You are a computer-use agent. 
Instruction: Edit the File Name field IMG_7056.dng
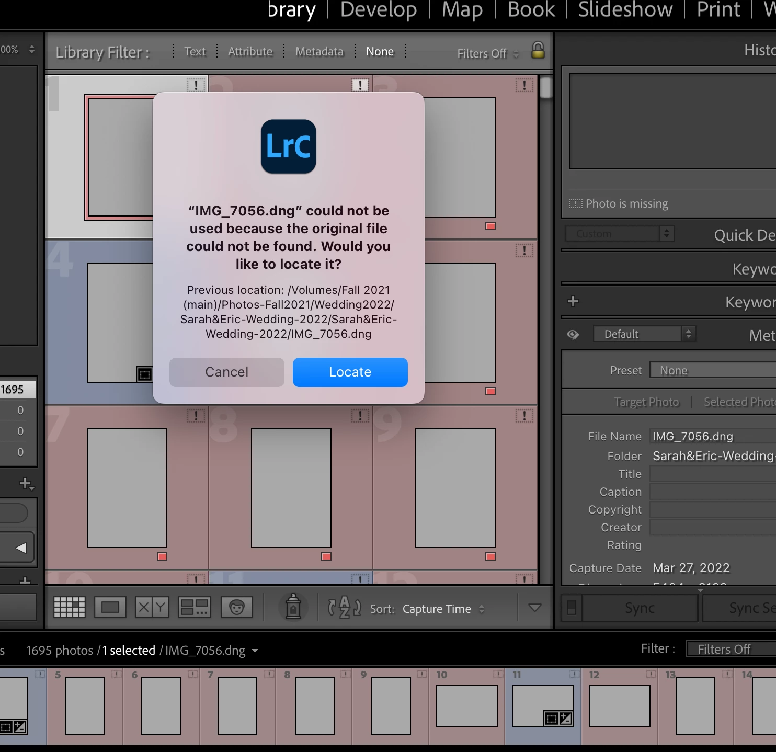[x=713, y=436]
